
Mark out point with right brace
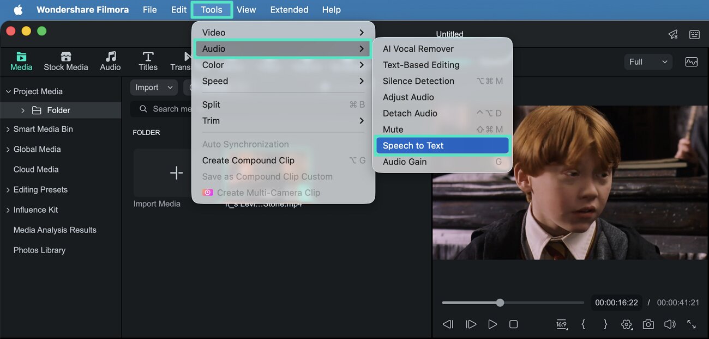pyautogui.click(x=605, y=324)
